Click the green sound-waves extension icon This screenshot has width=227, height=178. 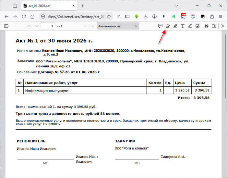coord(173,17)
